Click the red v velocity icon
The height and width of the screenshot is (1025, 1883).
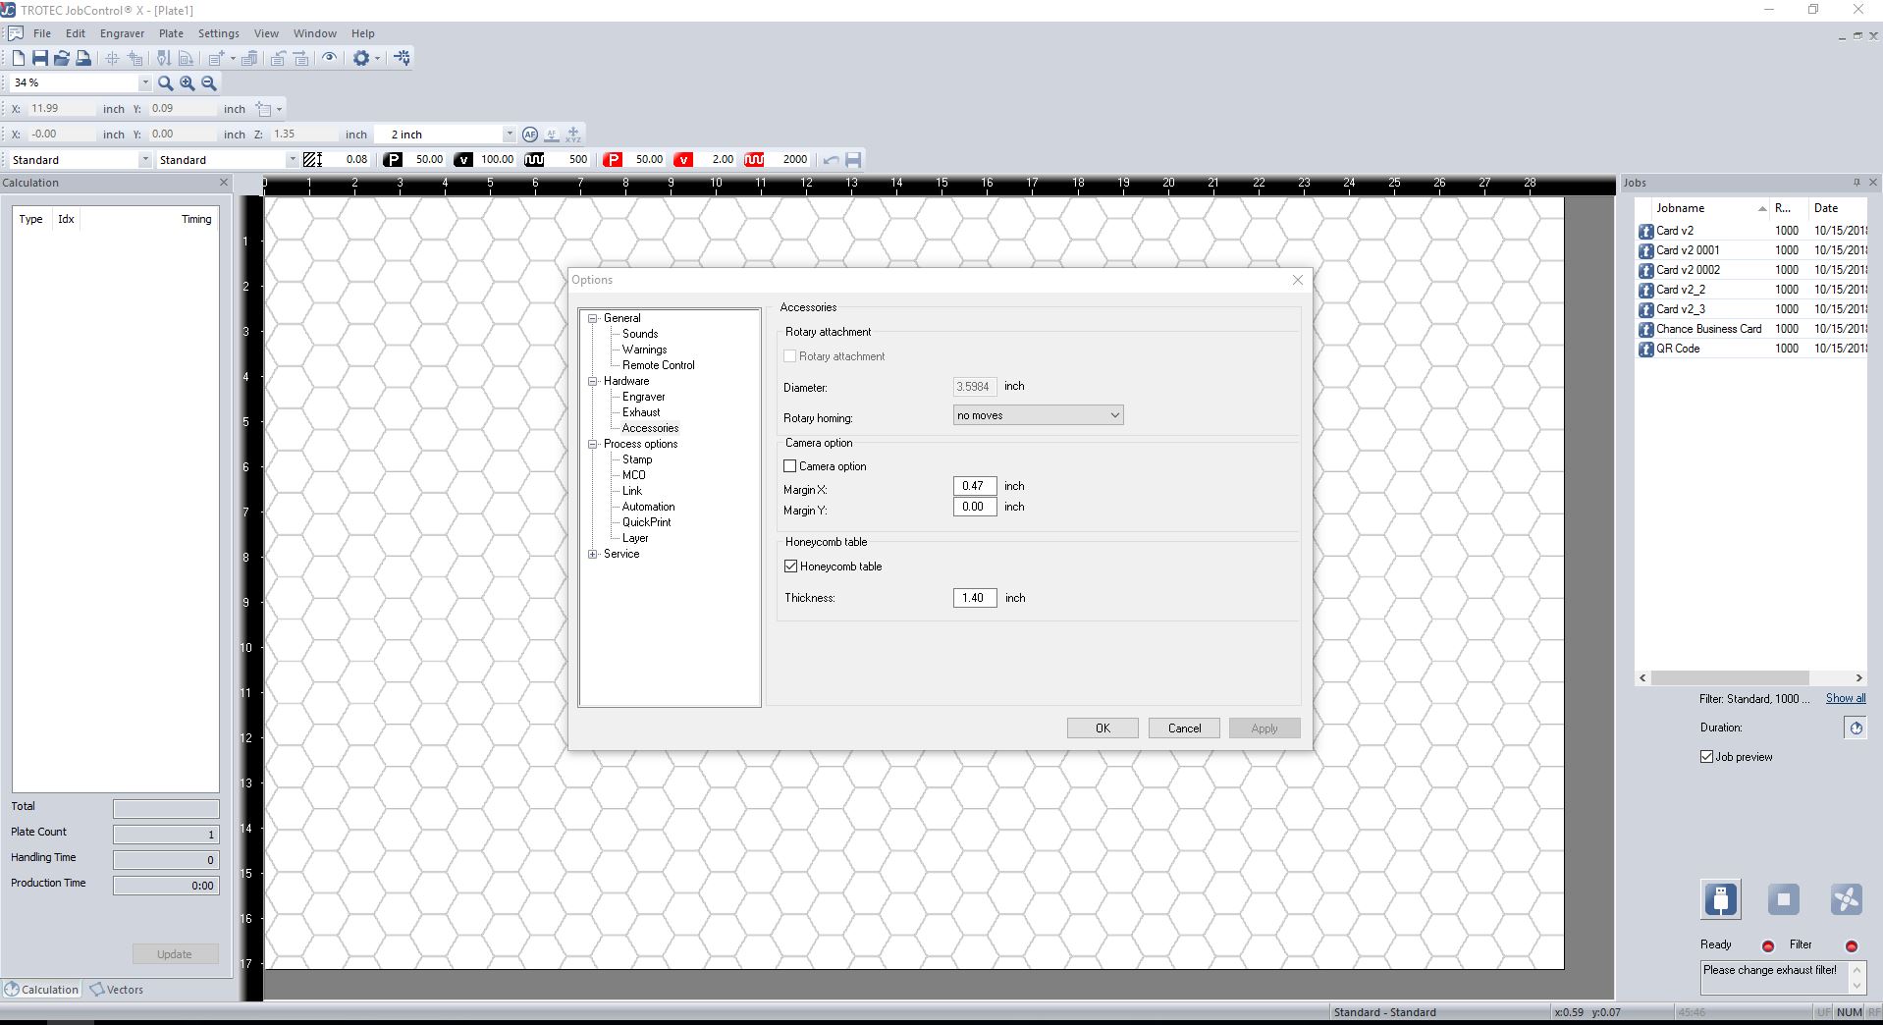click(x=683, y=159)
